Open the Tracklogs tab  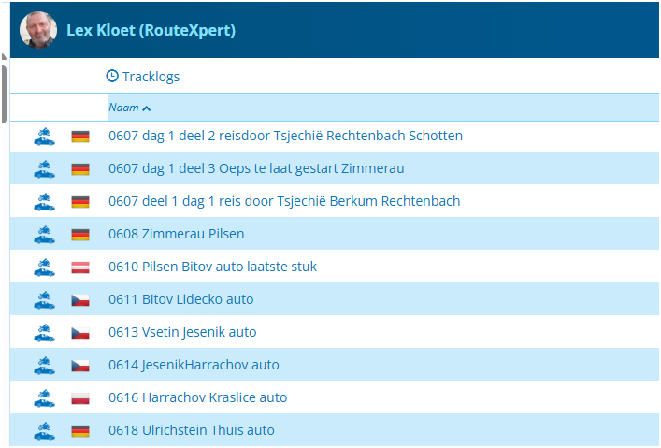pos(150,76)
